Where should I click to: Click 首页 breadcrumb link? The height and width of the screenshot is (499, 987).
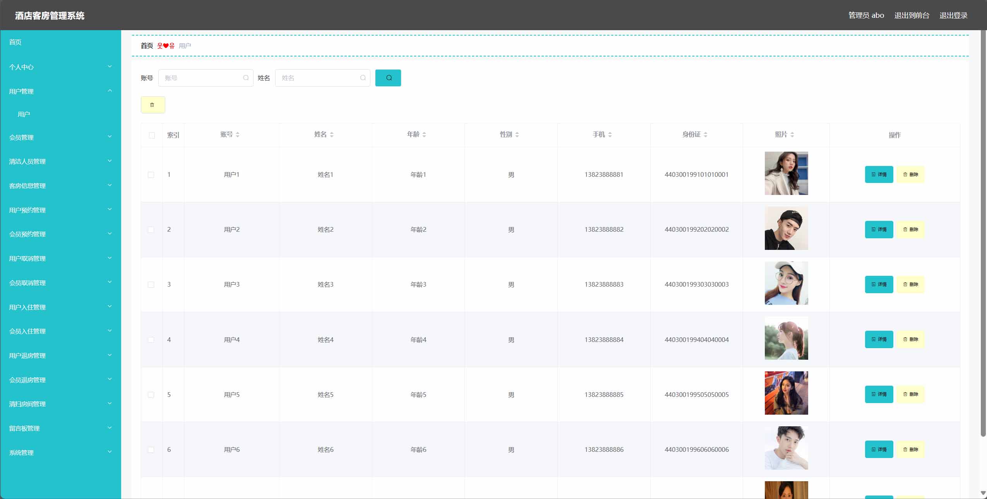coord(147,46)
